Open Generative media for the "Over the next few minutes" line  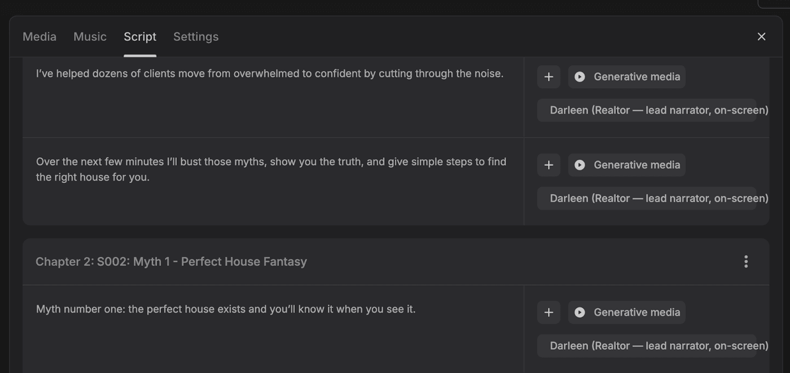(626, 165)
